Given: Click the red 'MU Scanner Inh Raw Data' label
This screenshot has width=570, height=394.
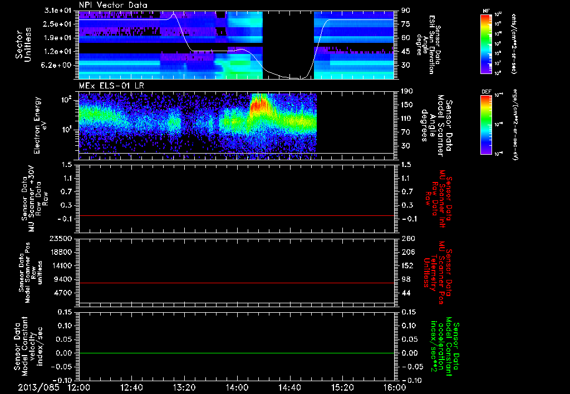Looking at the screenshot, I should point(438,199).
